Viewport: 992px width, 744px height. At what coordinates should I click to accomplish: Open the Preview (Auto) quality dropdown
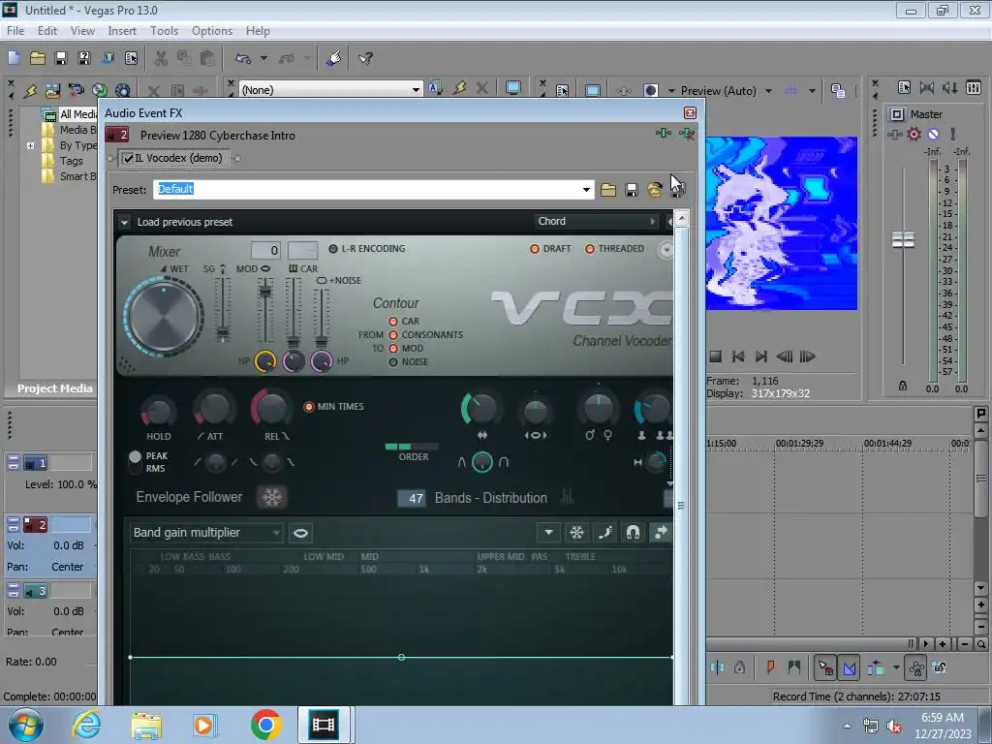click(x=768, y=90)
